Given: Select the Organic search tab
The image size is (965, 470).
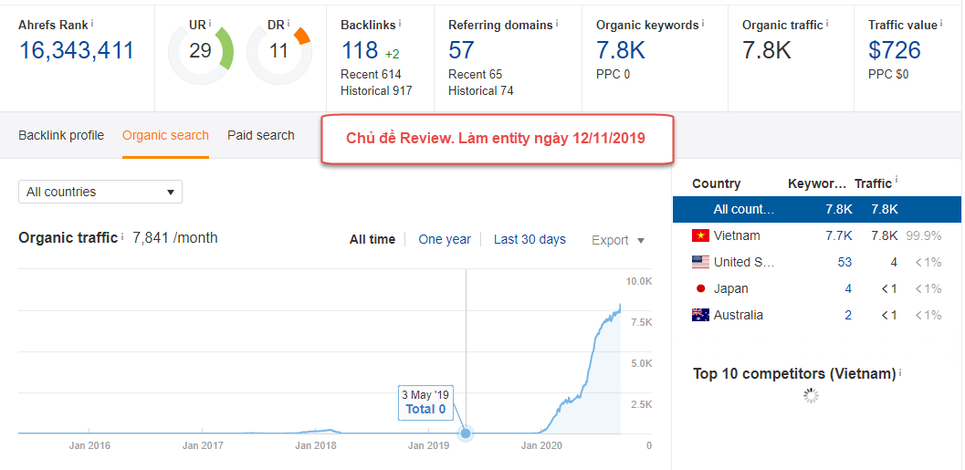Looking at the screenshot, I should (165, 135).
